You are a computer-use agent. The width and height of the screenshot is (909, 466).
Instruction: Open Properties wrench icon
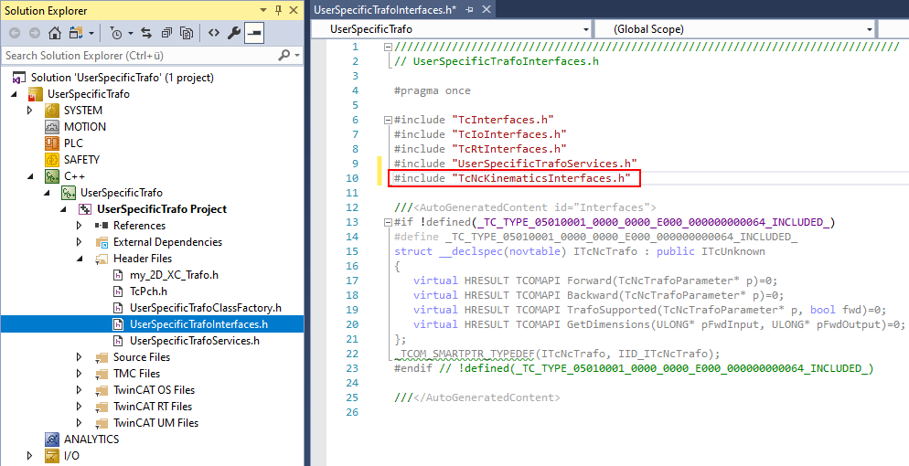coord(233,33)
